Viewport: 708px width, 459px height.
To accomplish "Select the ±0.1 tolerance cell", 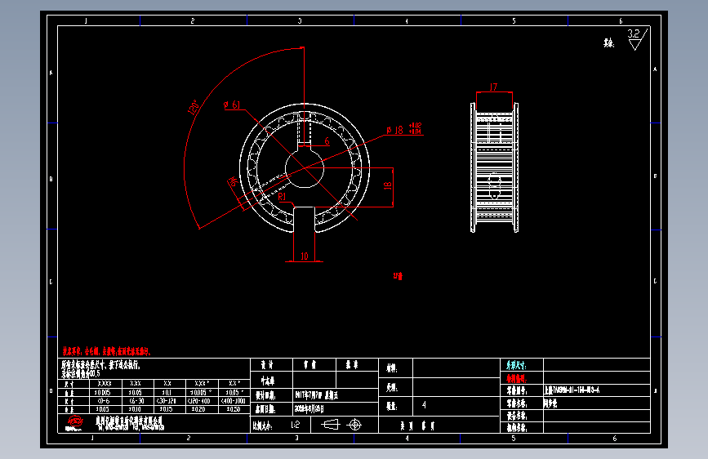I will (169, 393).
